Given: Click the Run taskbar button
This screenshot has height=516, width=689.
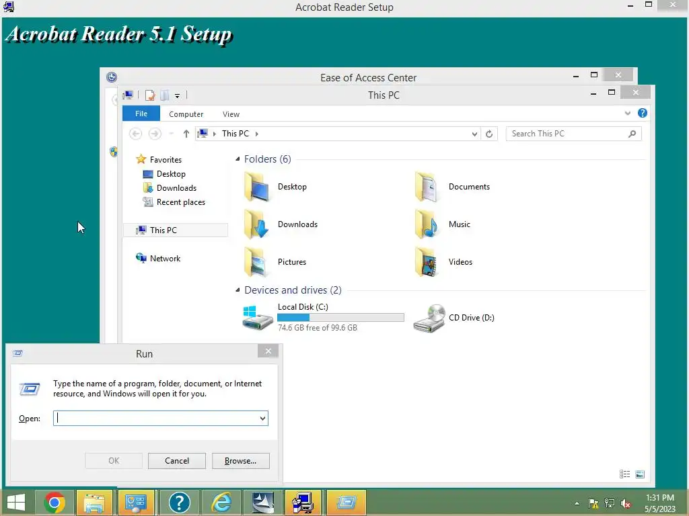Looking at the screenshot, I should click(347, 503).
